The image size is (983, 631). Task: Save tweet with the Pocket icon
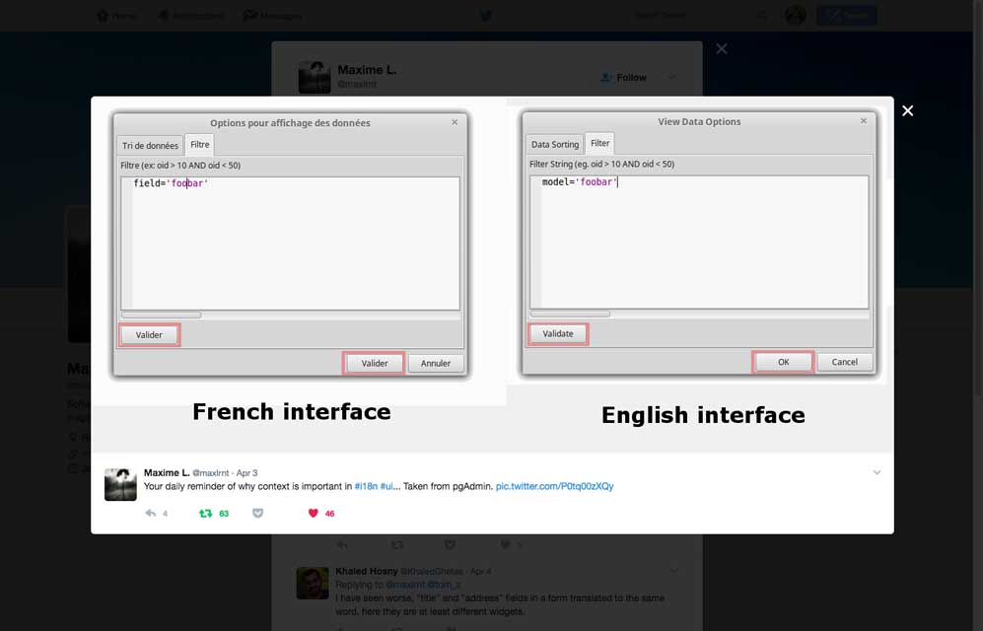[258, 514]
